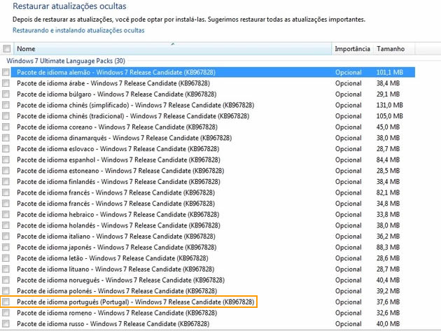
Task: Check the finlandês language pack checkbox
Action: [6, 182]
